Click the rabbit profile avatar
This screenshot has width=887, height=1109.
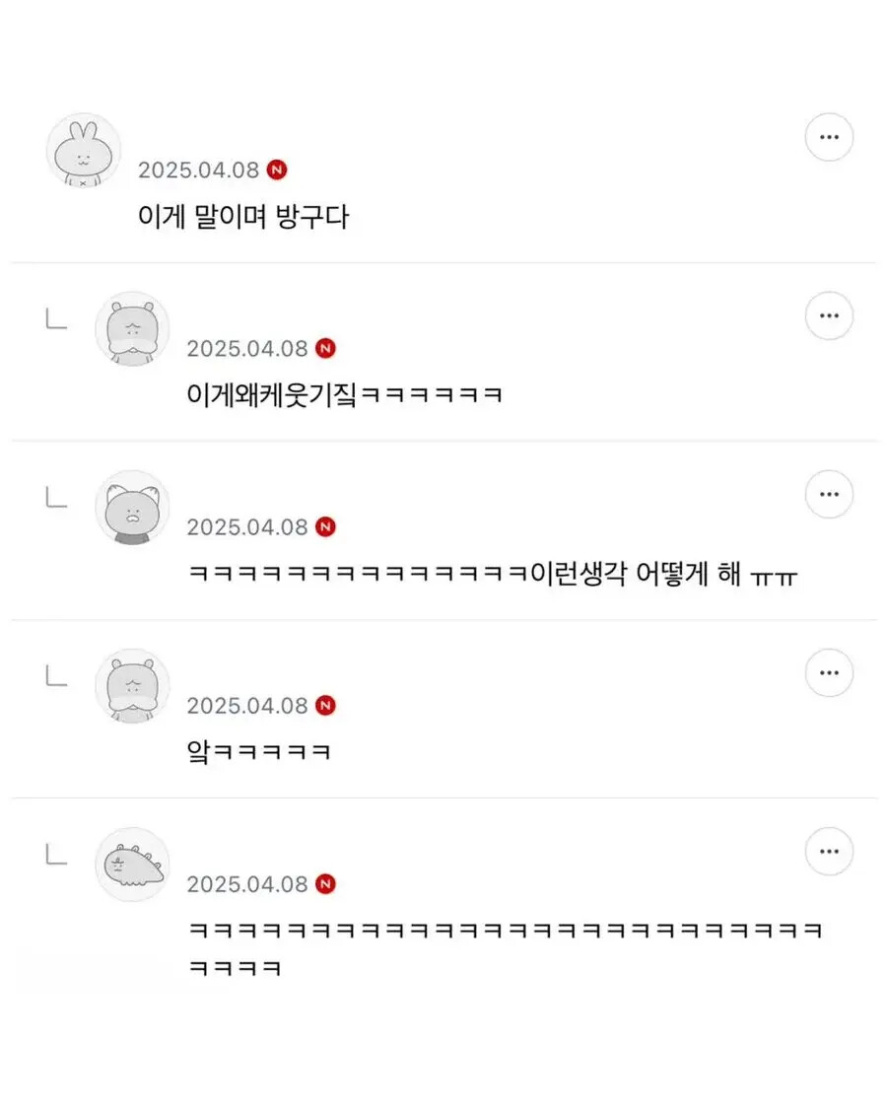[84, 151]
